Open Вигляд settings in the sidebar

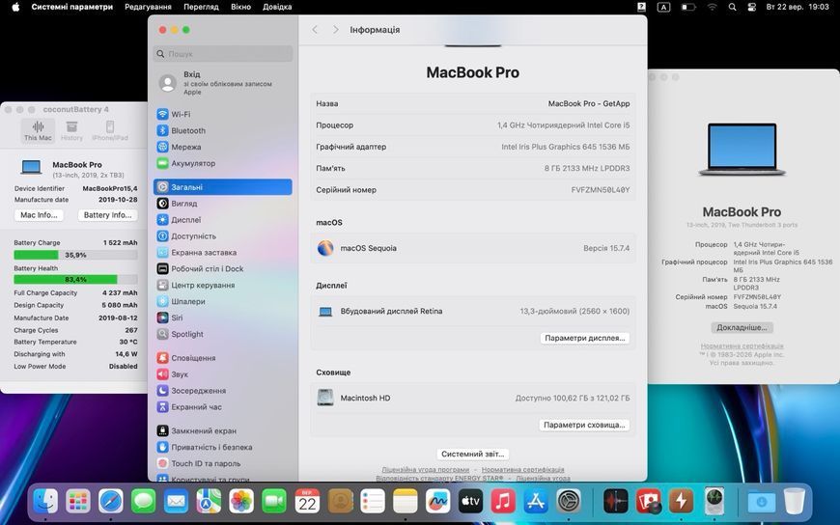click(x=222, y=204)
